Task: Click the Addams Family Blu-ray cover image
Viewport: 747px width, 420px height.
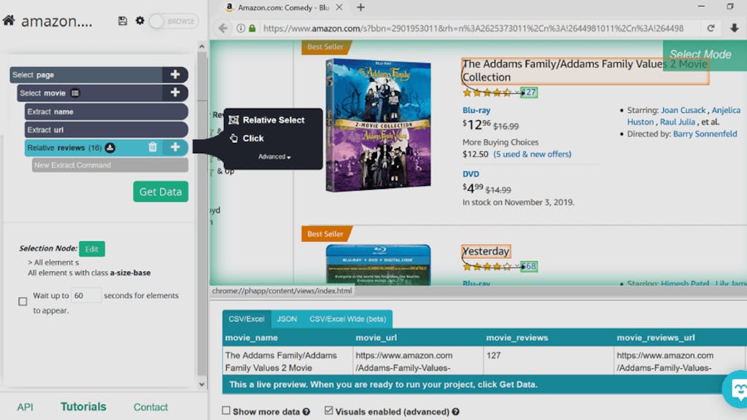Action: [379, 125]
